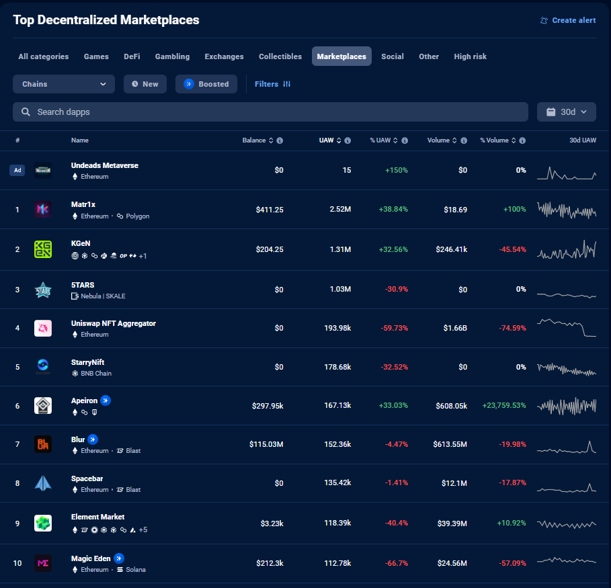Click the Undeads Metaverse ad logo
611x588 pixels.
point(43,170)
